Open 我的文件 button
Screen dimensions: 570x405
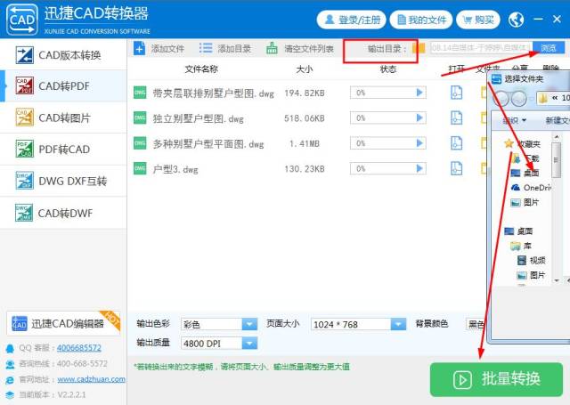pyautogui.click(x=421, y=20)
